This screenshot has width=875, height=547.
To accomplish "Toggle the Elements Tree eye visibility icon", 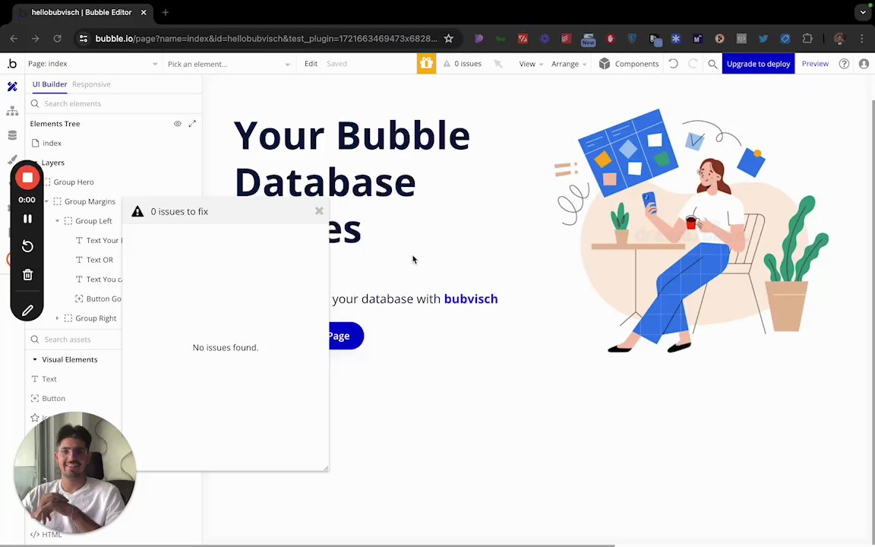I will 178,123.
